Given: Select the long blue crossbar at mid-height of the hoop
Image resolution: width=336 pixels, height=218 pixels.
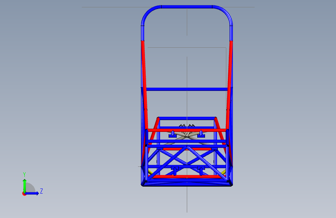Looking at the screenshot, I should (187, 89).
